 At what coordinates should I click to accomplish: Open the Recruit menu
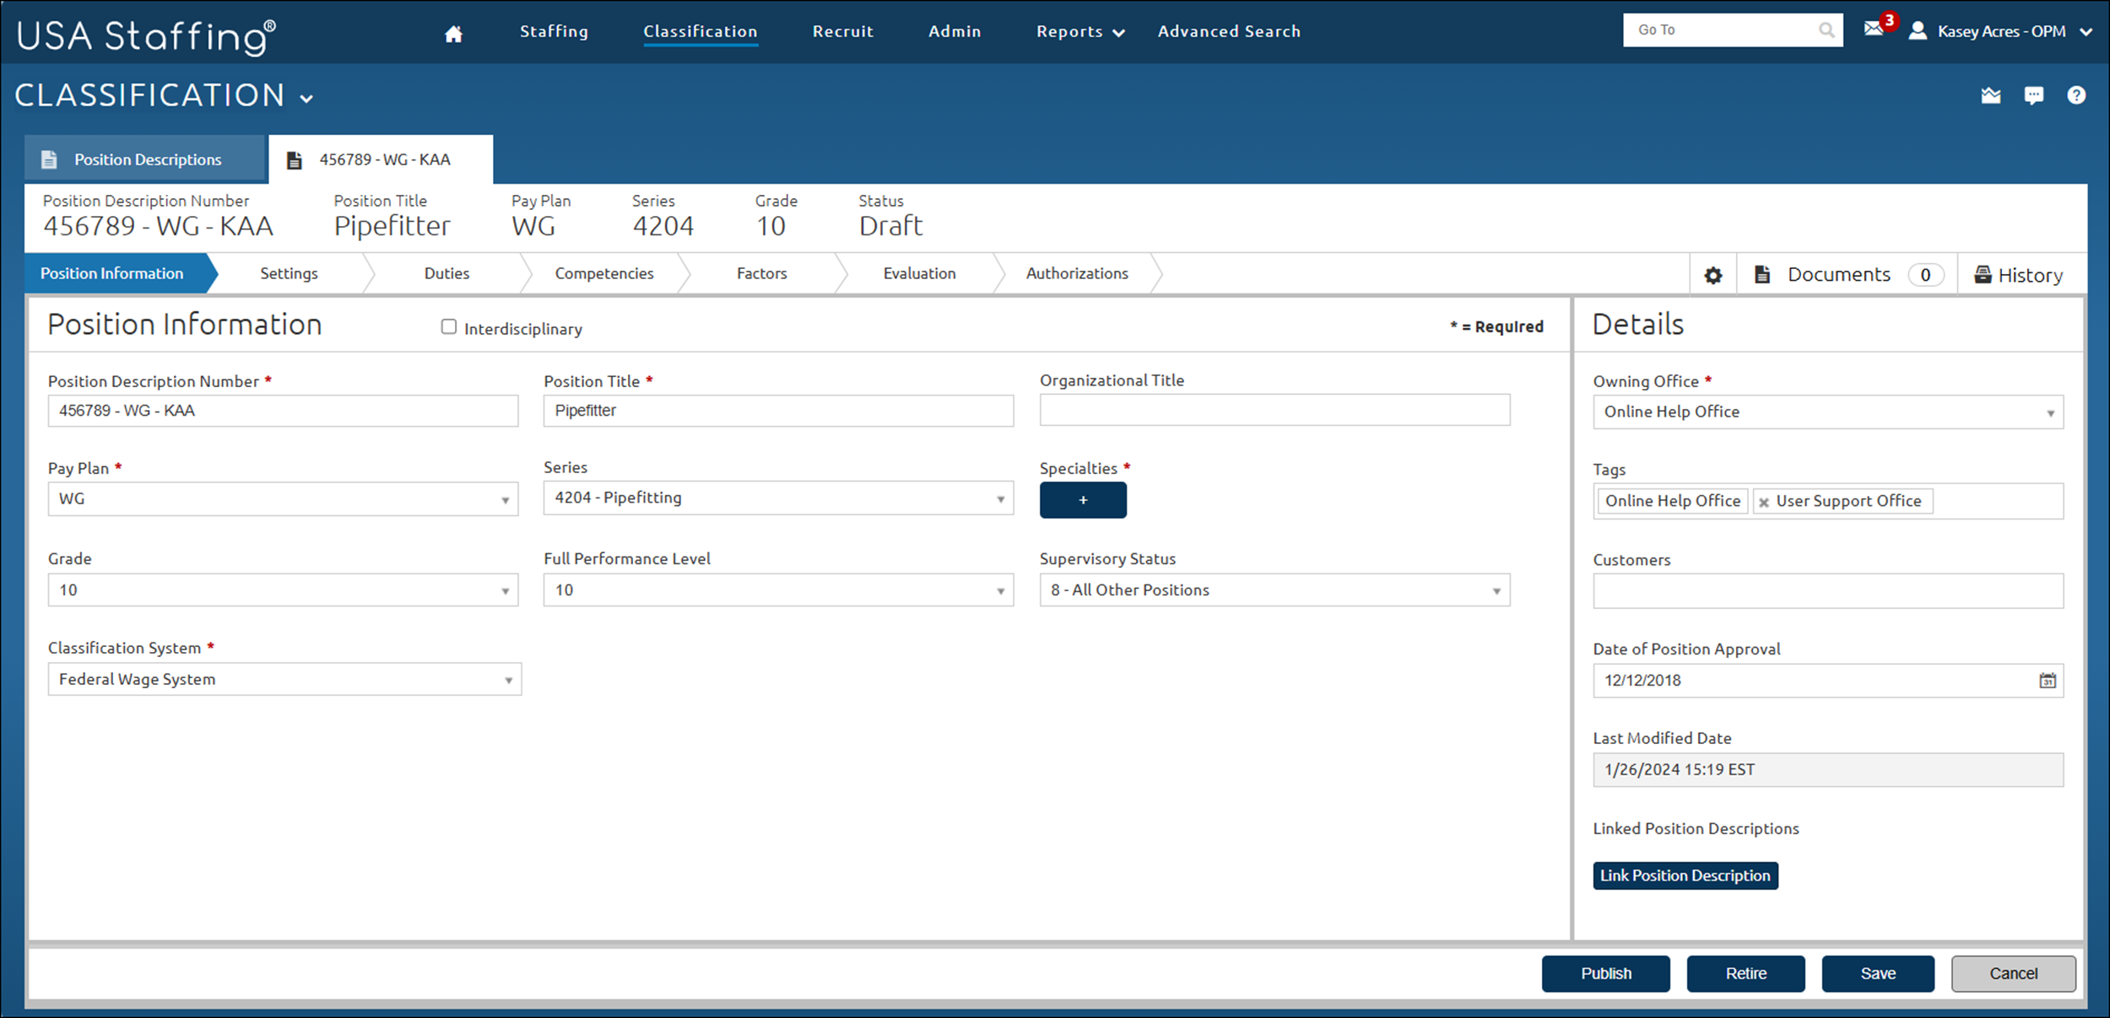(842, 31)
